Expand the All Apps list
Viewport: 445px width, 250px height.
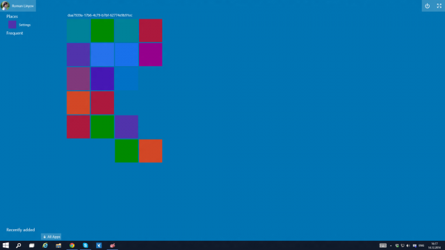click(51, 237)
